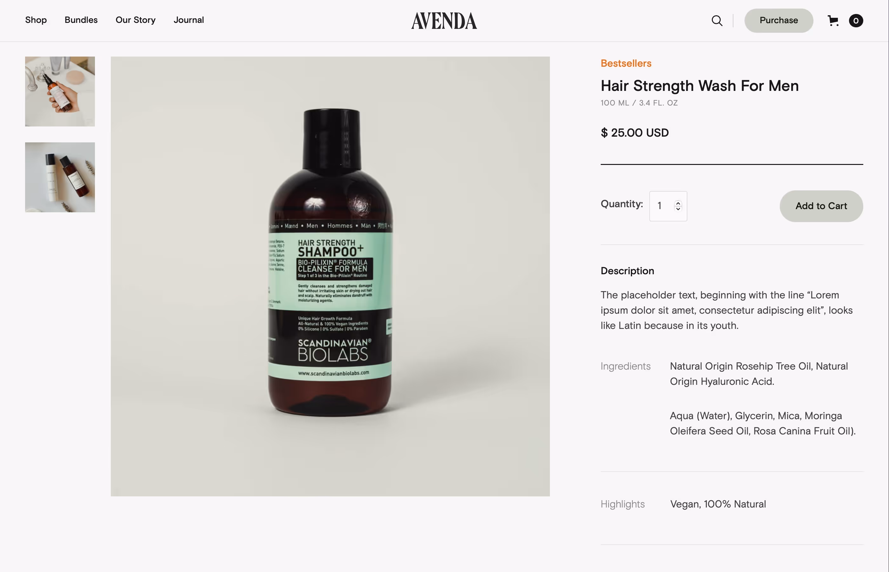Select the two bottles thumbnail
Viewport: 889px width, 572px height.
point(60,177)
